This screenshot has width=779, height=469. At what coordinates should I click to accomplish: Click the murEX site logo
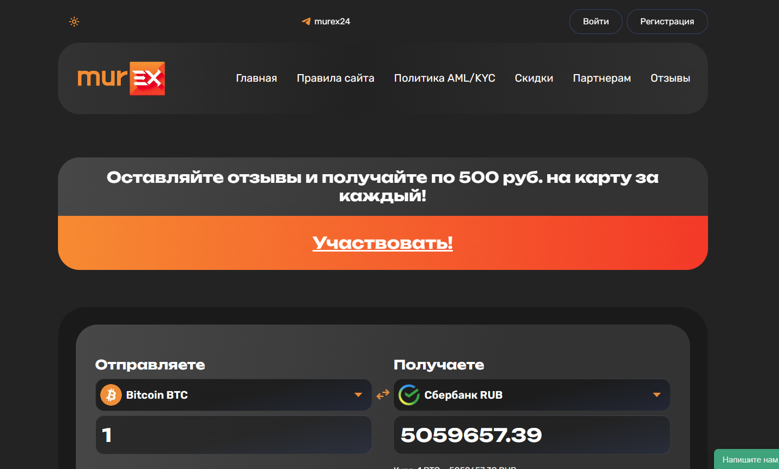click(x=121, y=78)
